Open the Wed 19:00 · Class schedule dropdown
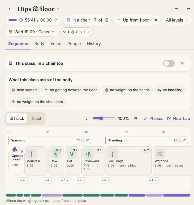Viewport: 194px width, 205px height. tap(32, 32)
